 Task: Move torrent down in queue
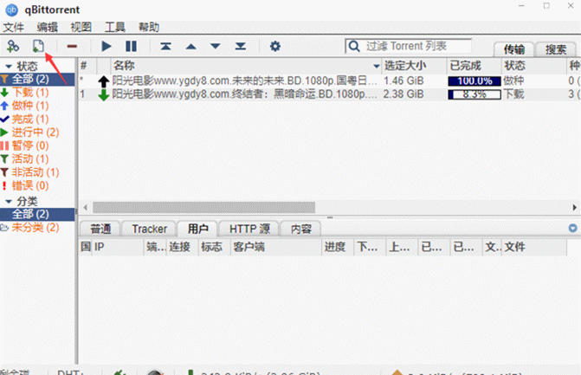(215, 46)
